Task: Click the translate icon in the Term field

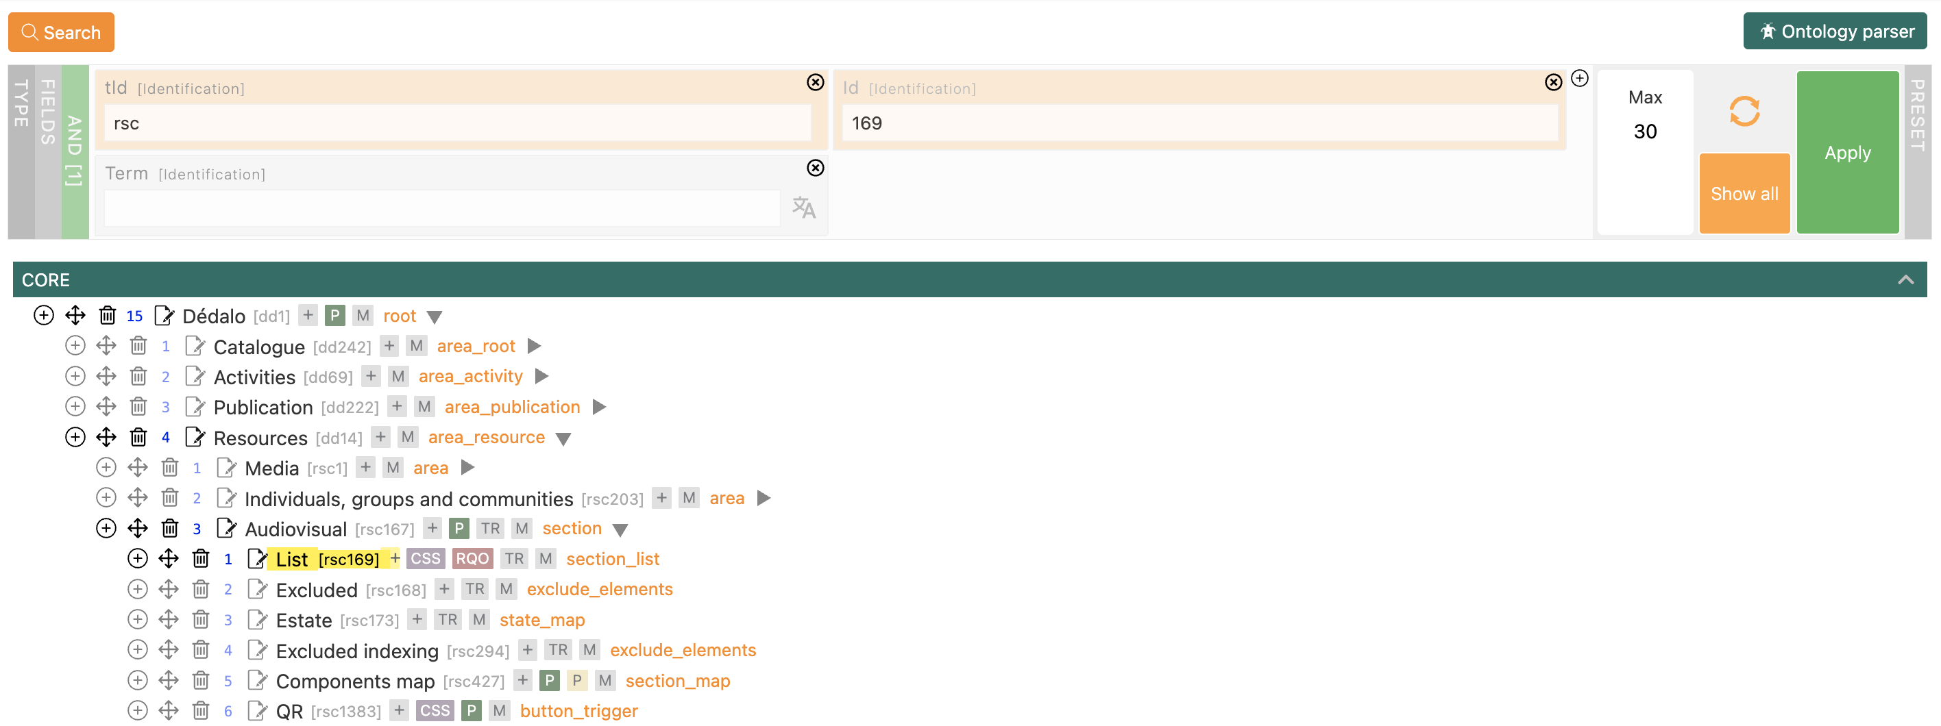Action: pos(805,208)
